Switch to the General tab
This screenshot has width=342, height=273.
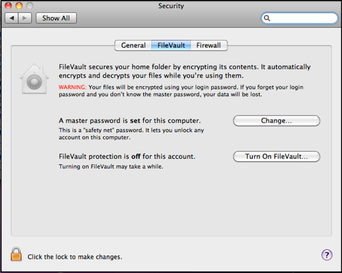pos(134,45)
